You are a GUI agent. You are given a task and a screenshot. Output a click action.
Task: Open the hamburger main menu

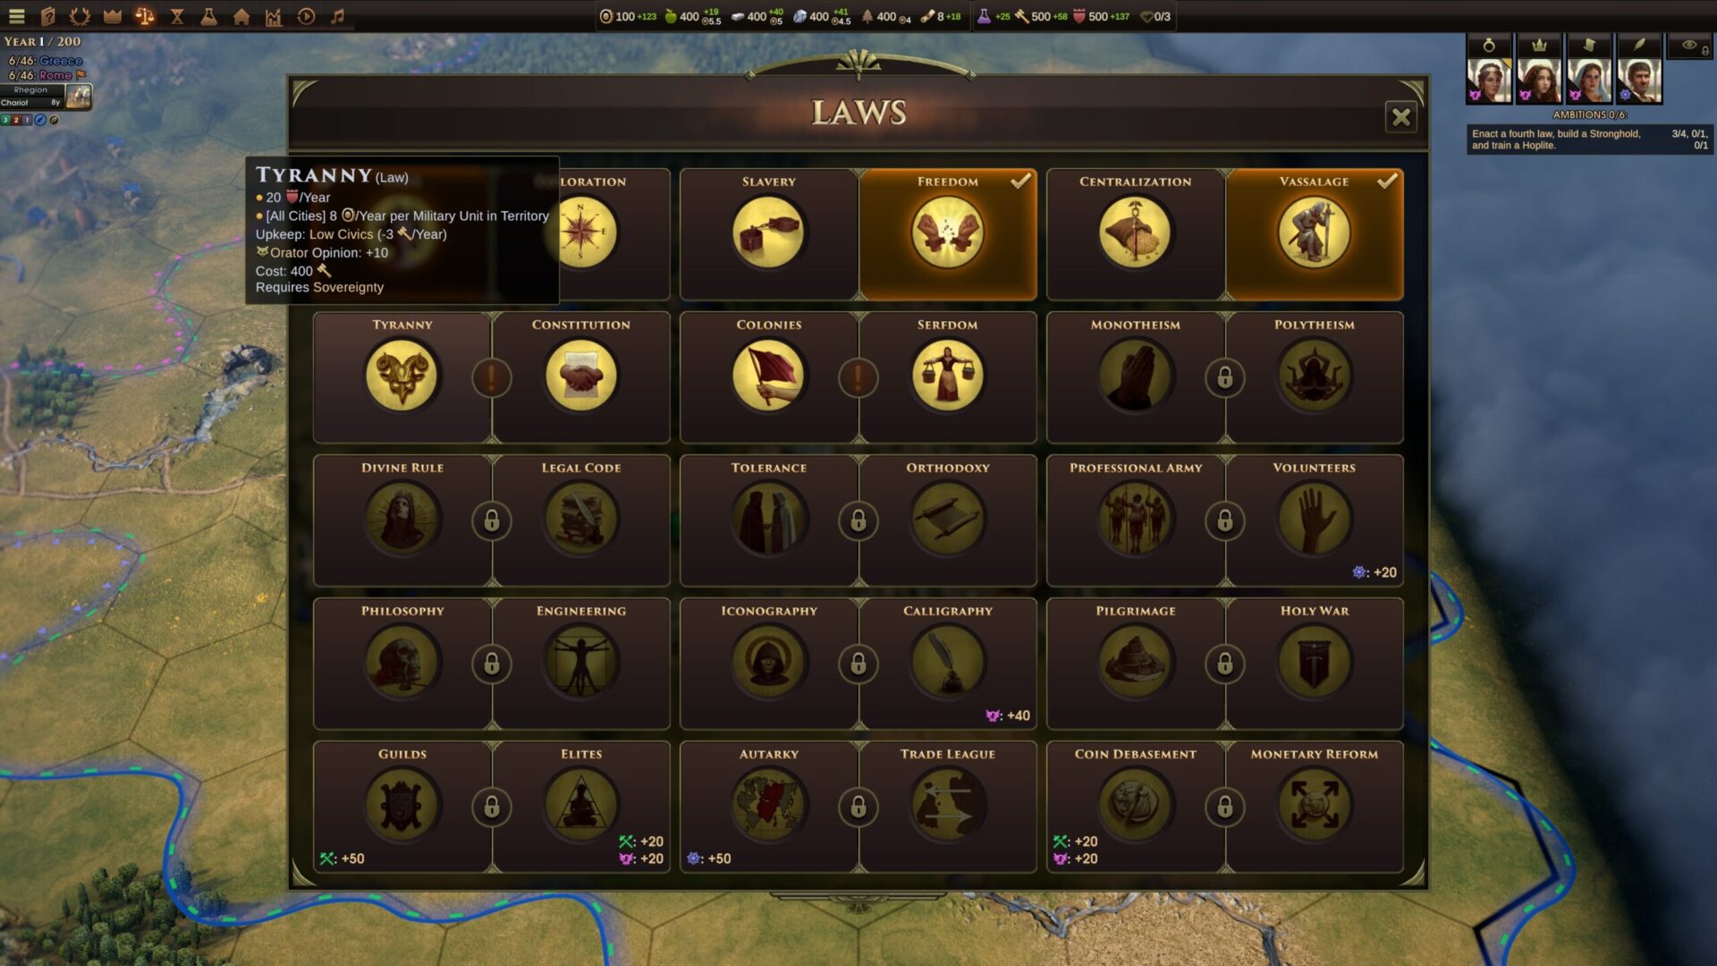[16, 16]
